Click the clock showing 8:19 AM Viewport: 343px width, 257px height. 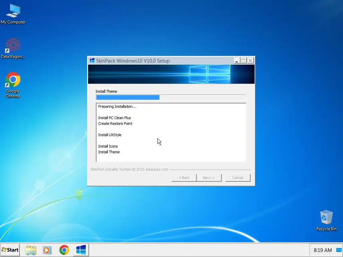coord(323,250)
